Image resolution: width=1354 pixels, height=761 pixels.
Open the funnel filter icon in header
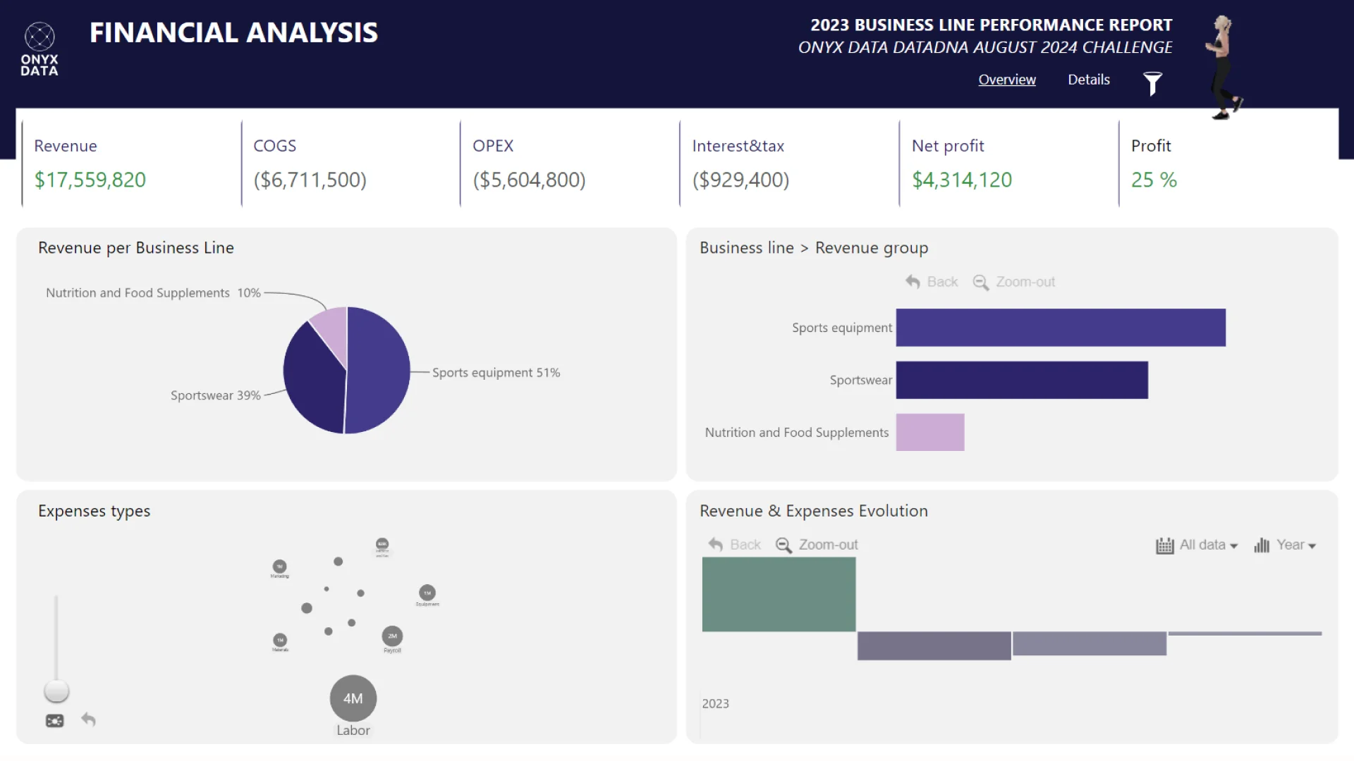tap(1152, 83)
